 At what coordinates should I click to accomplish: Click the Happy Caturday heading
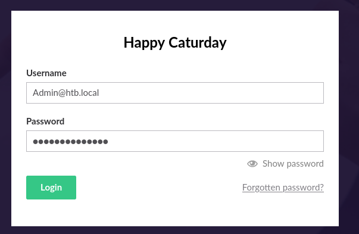coord(175,43)
